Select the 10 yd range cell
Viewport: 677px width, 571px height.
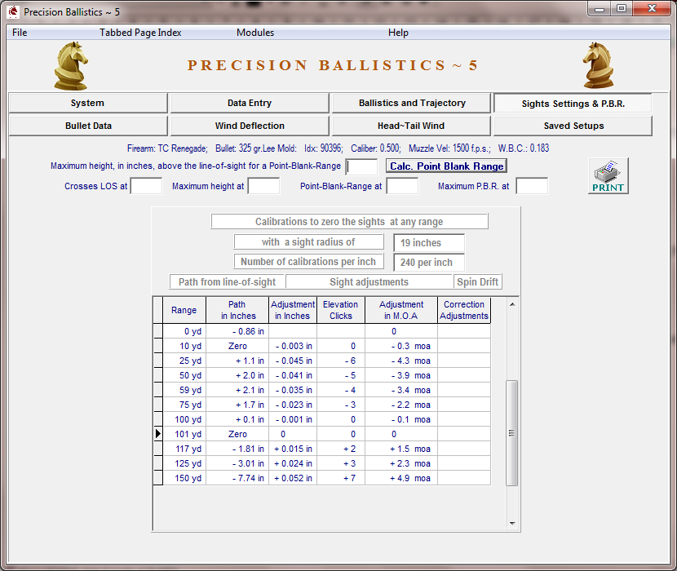point(184,346)
